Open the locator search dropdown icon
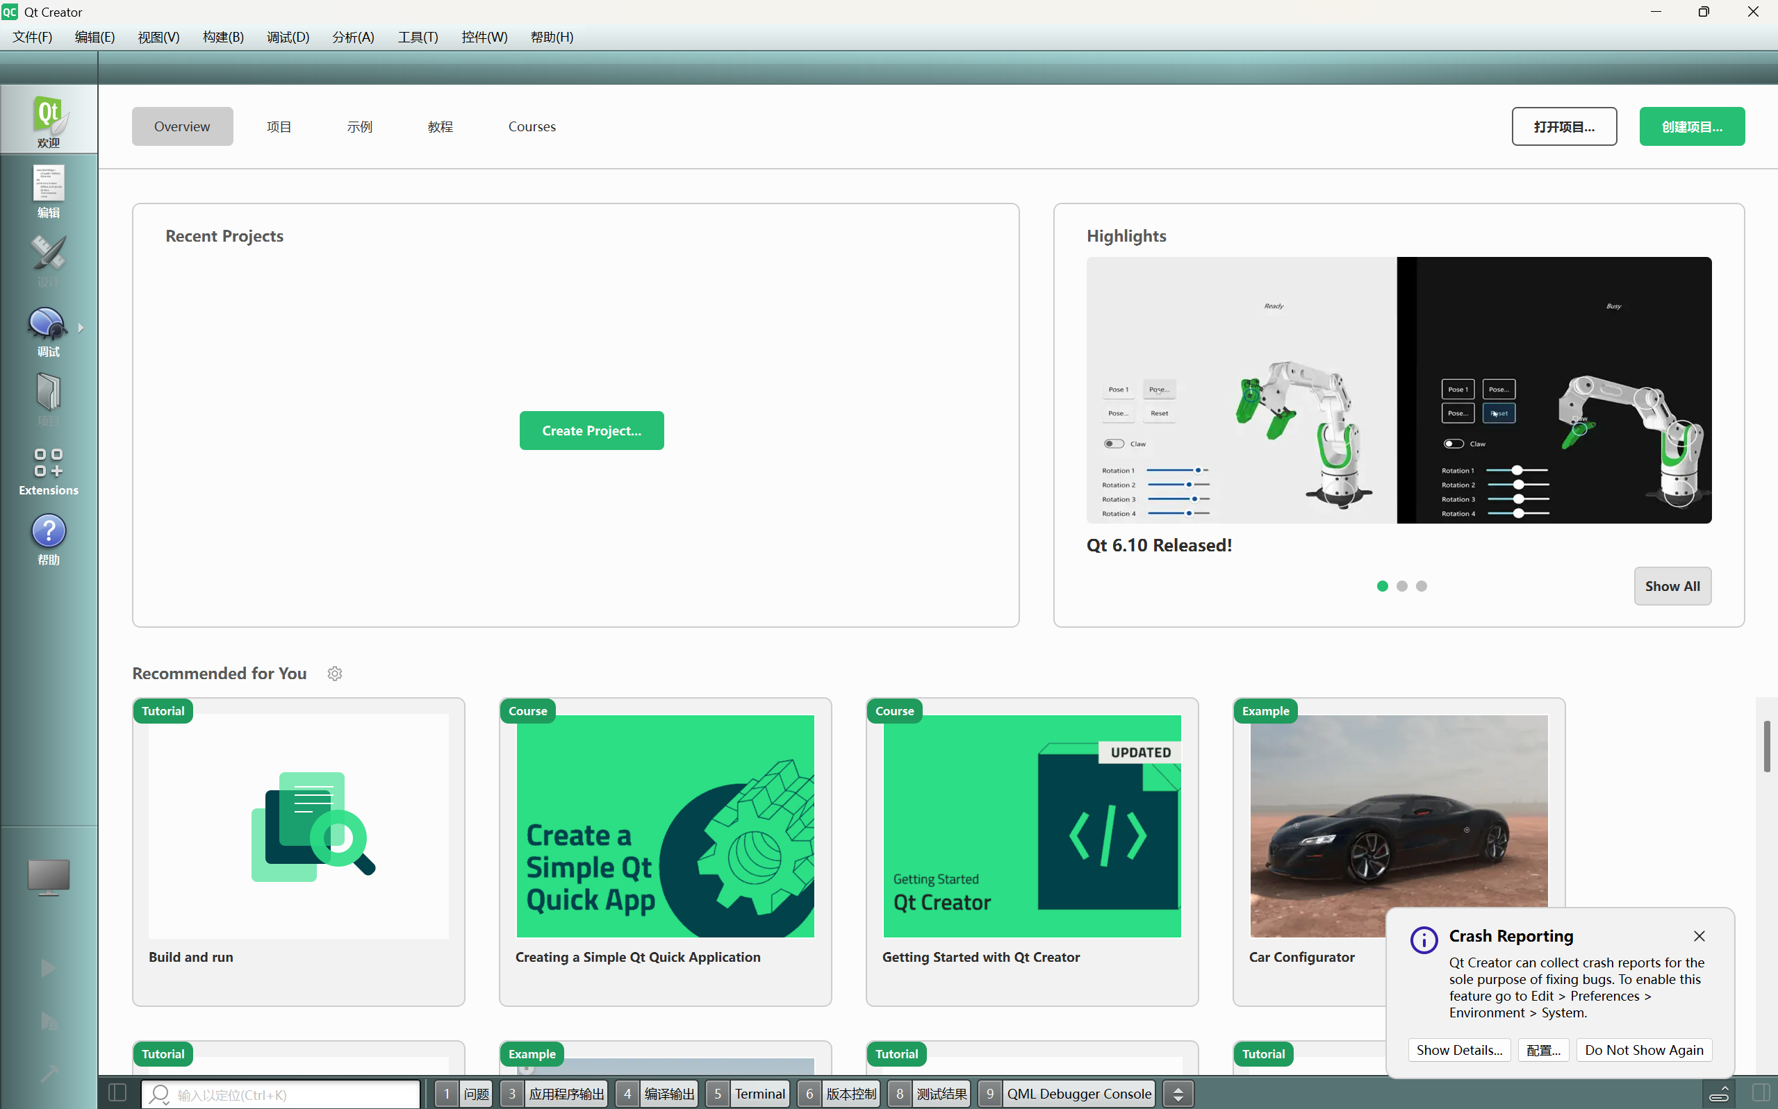 [158, 1094]
